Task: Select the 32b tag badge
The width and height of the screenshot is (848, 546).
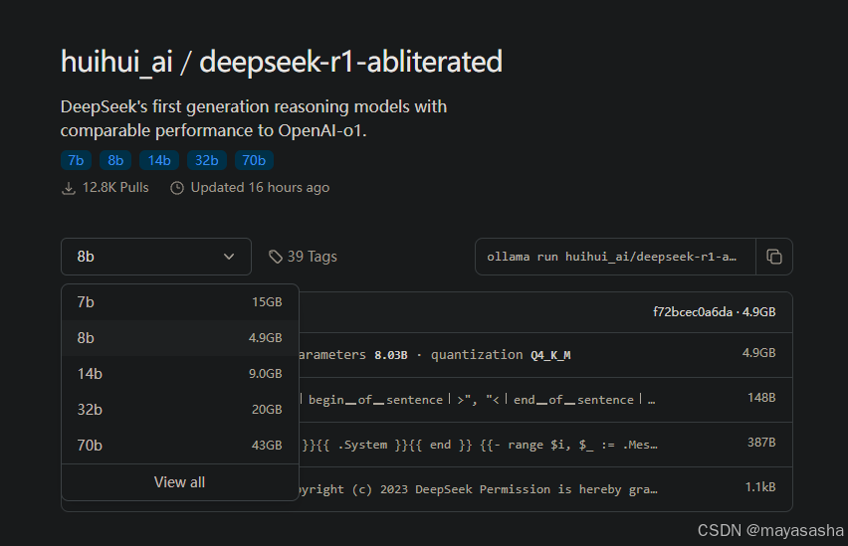Action: click(x=207, y=160)
